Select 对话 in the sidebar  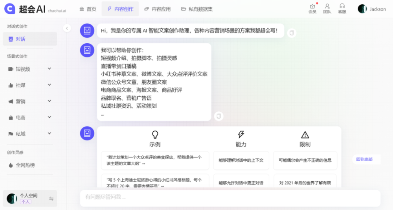30,39
